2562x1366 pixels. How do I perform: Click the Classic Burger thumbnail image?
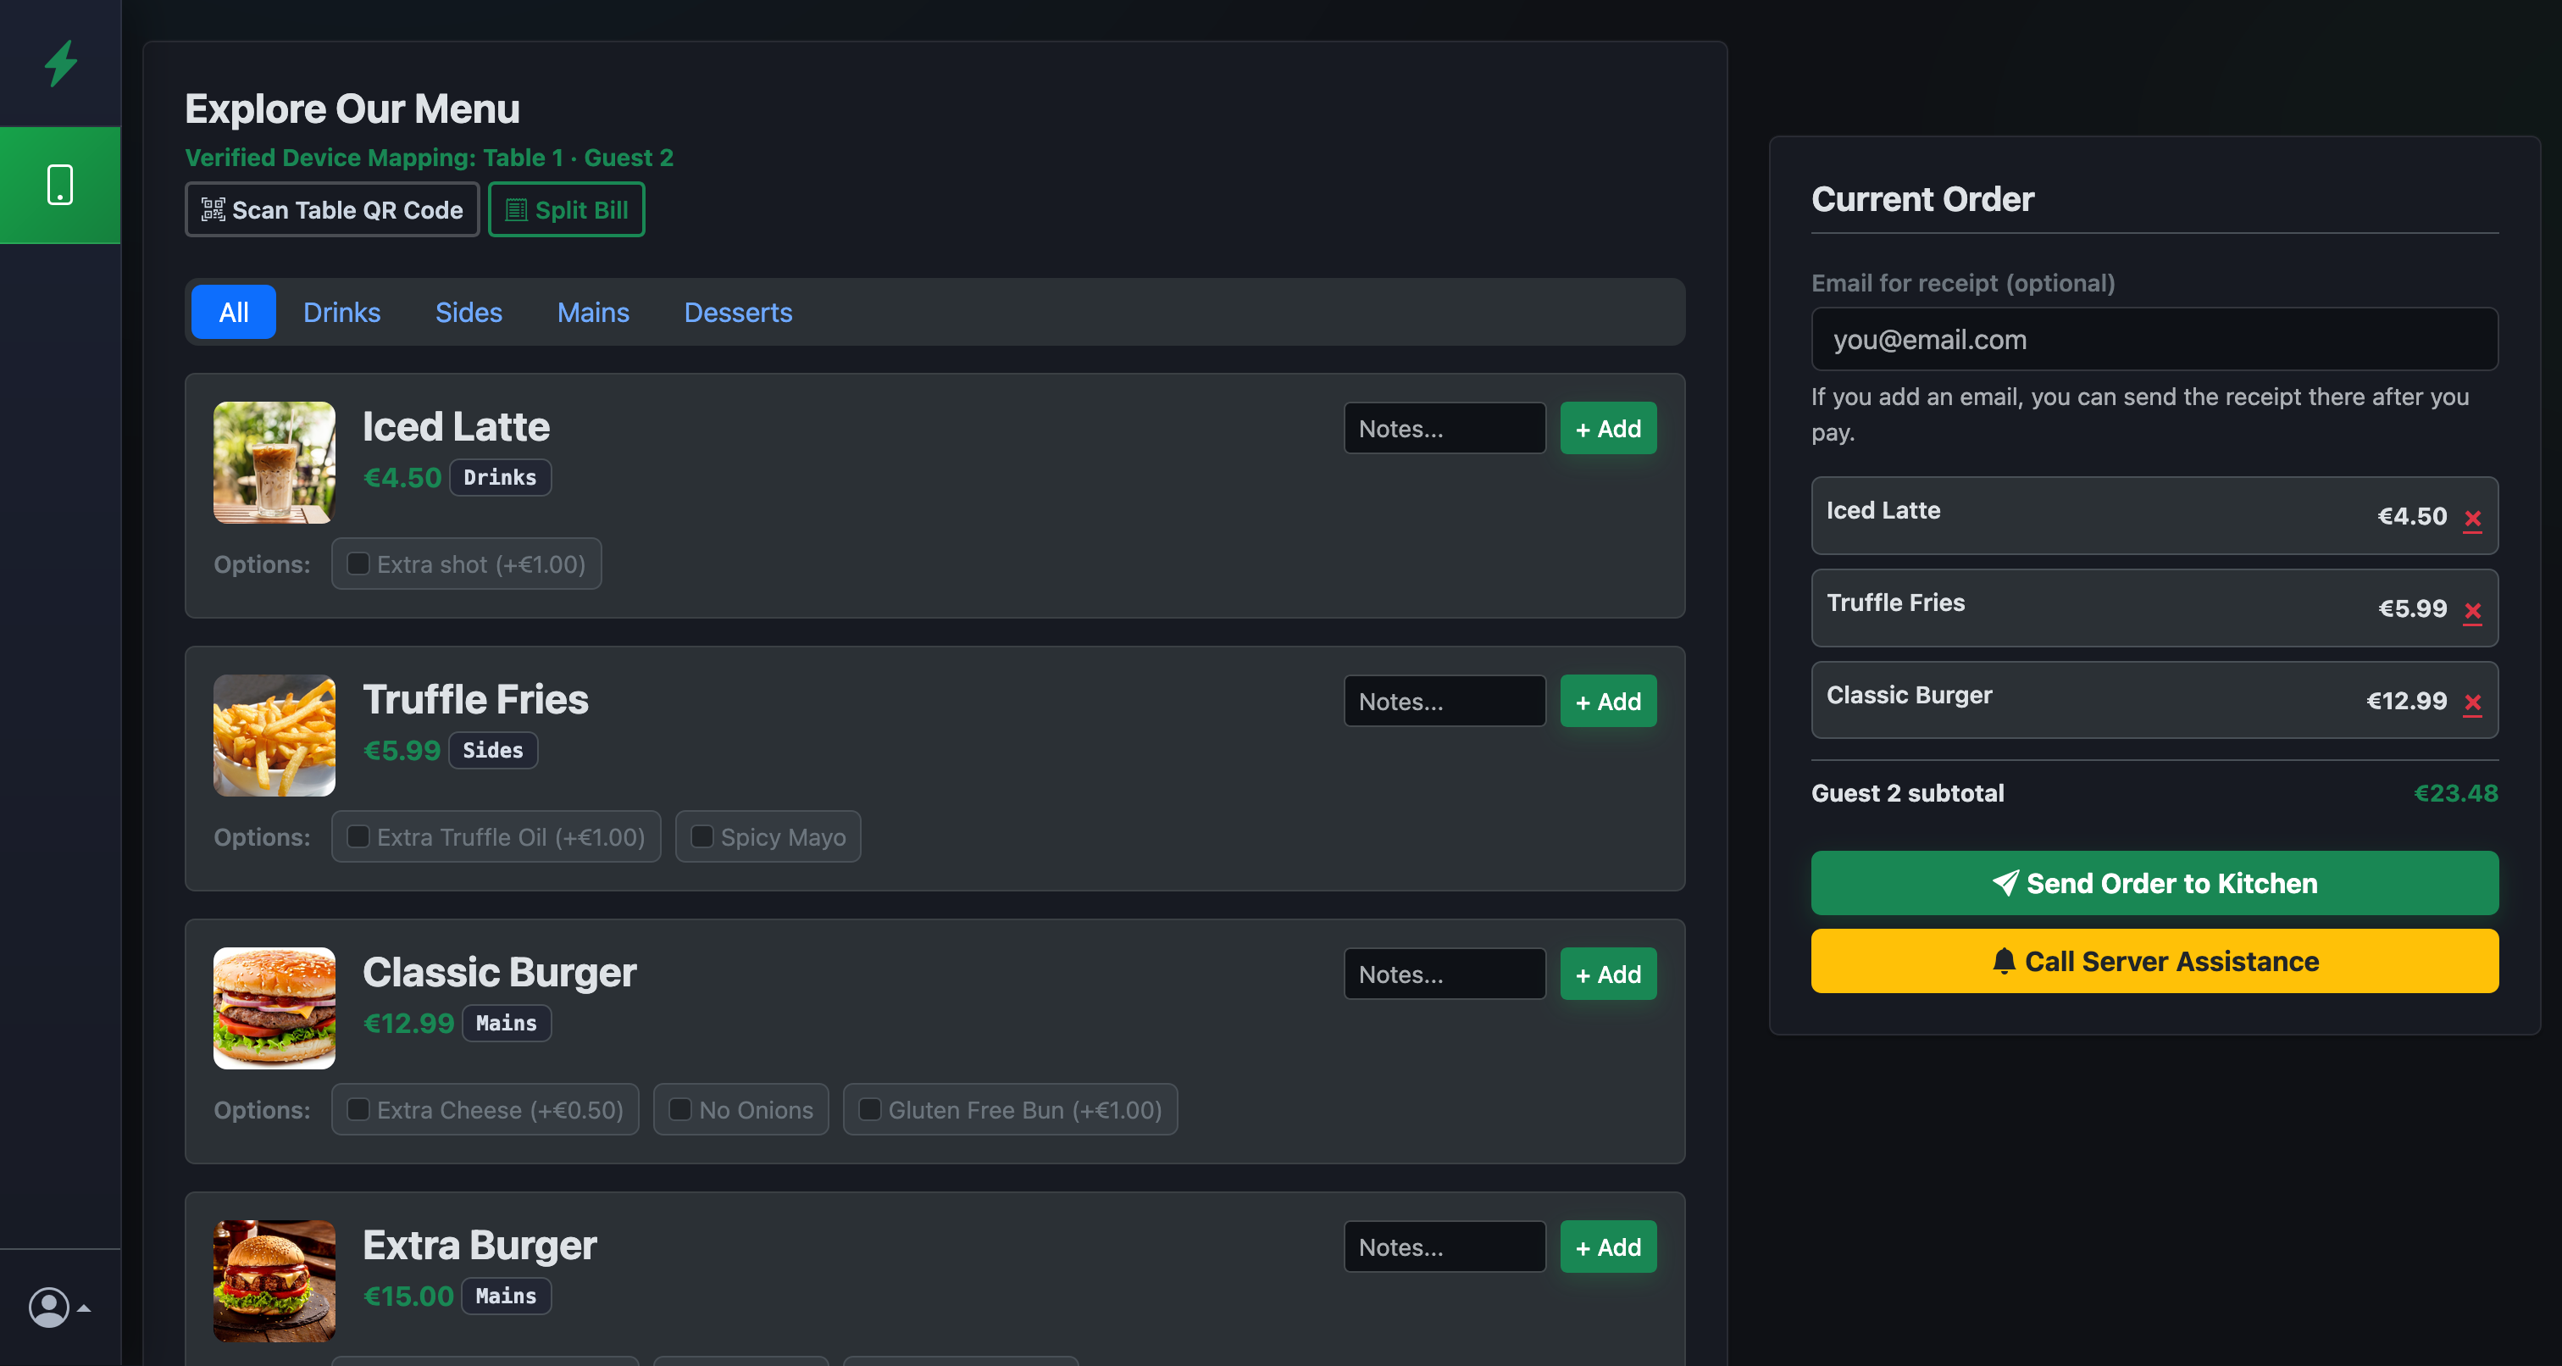[x=274, y=1008]
